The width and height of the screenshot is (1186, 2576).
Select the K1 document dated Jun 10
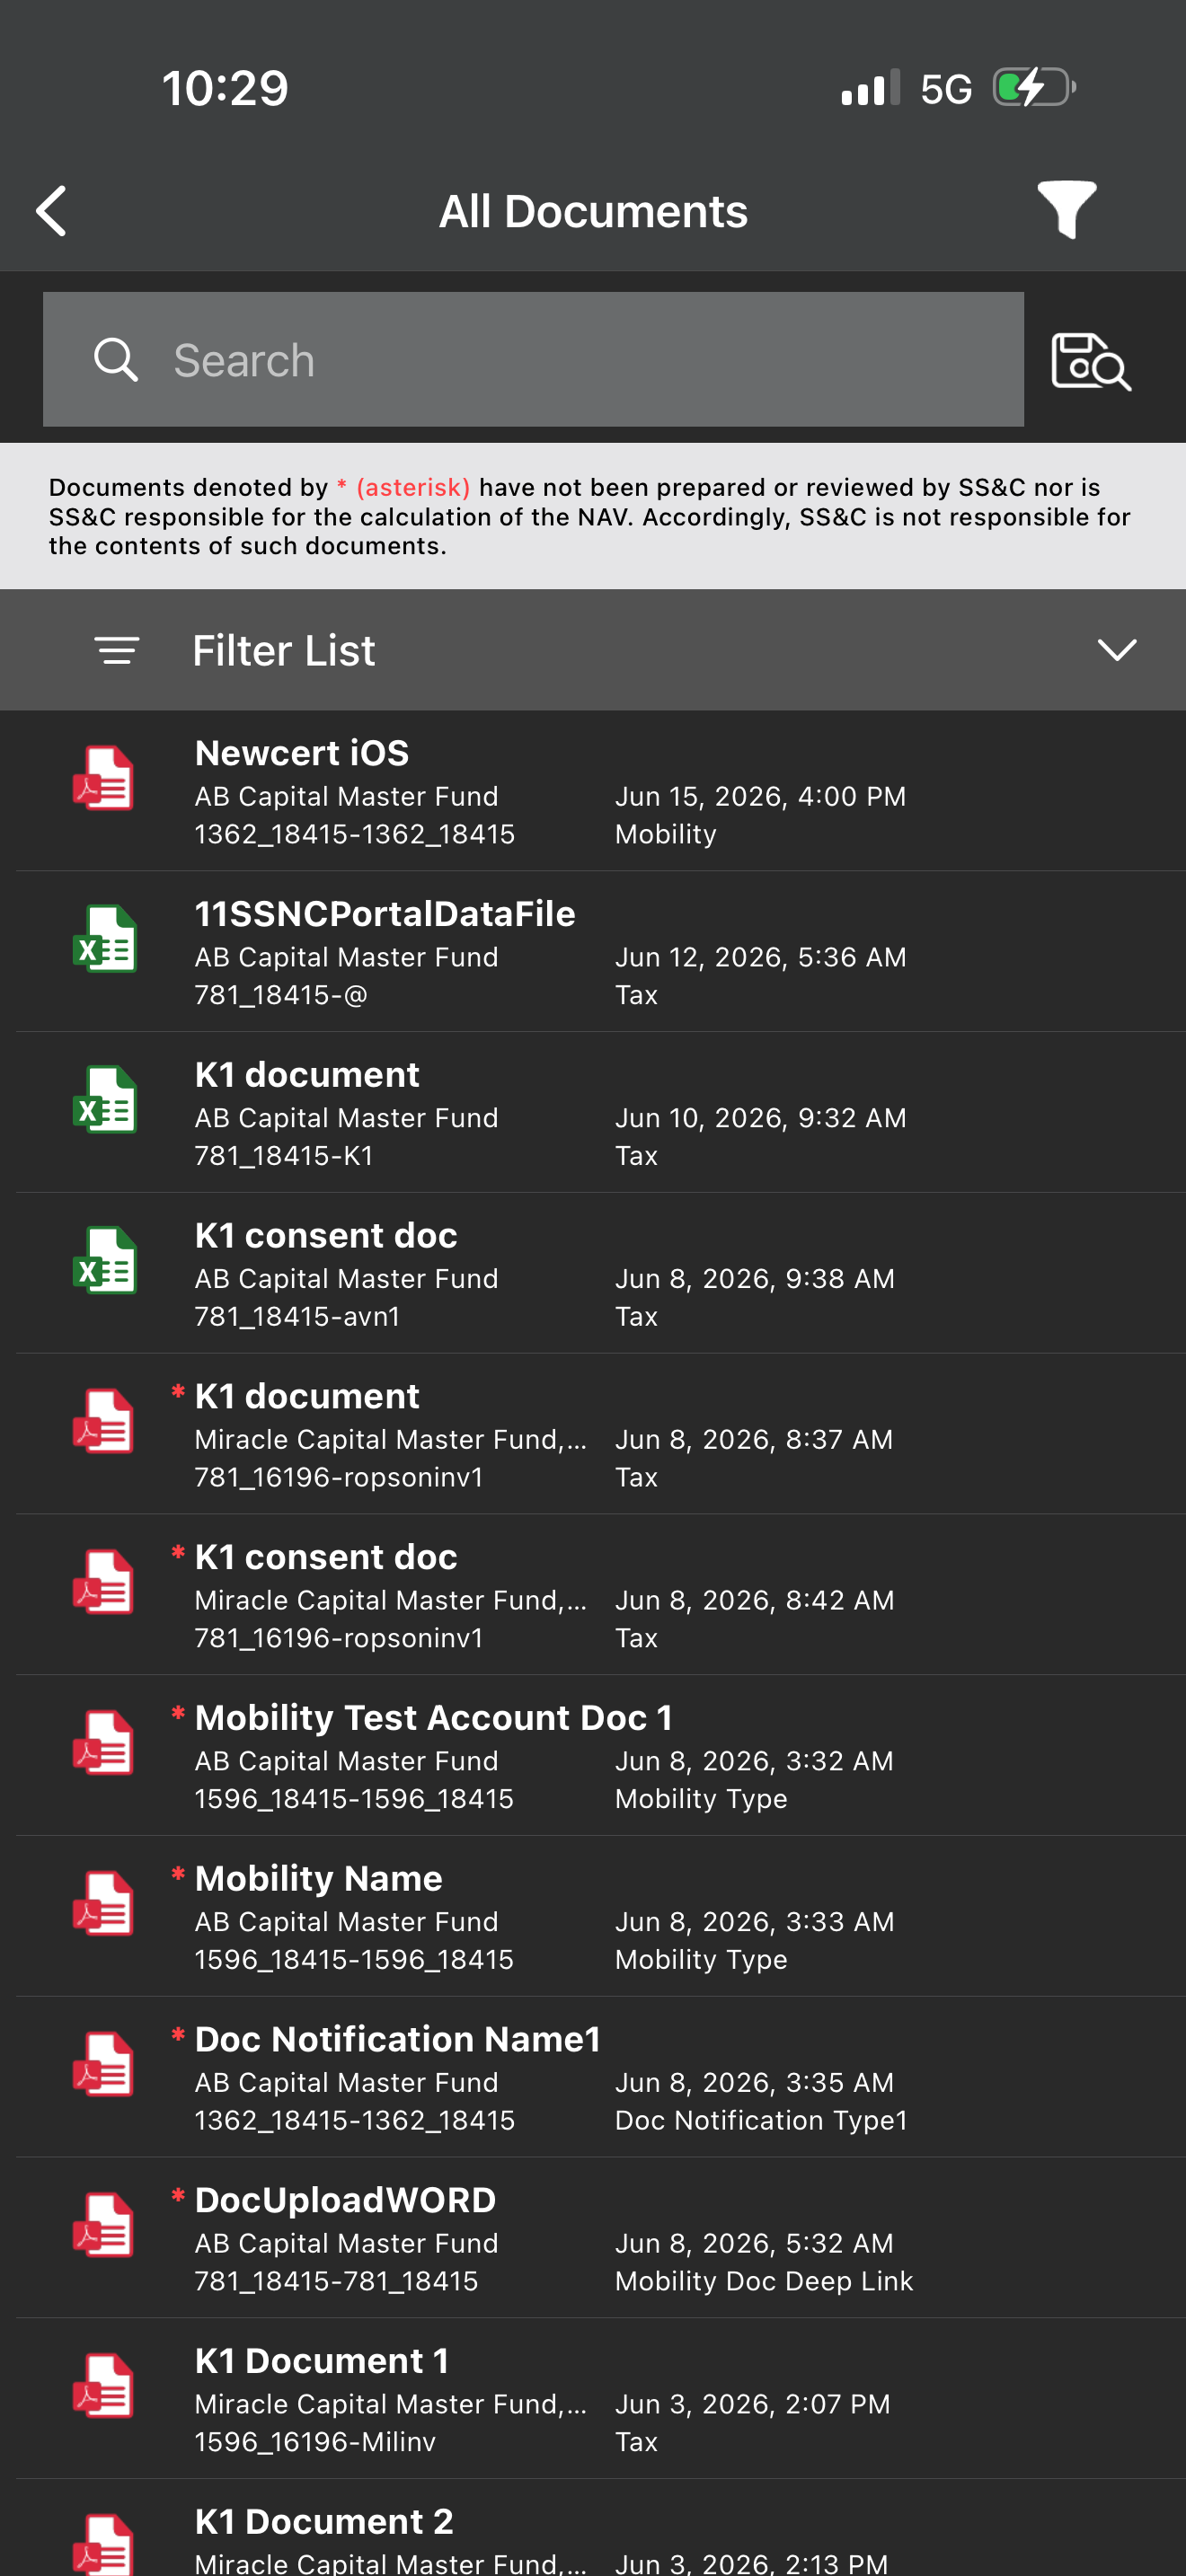[593, 1113]
